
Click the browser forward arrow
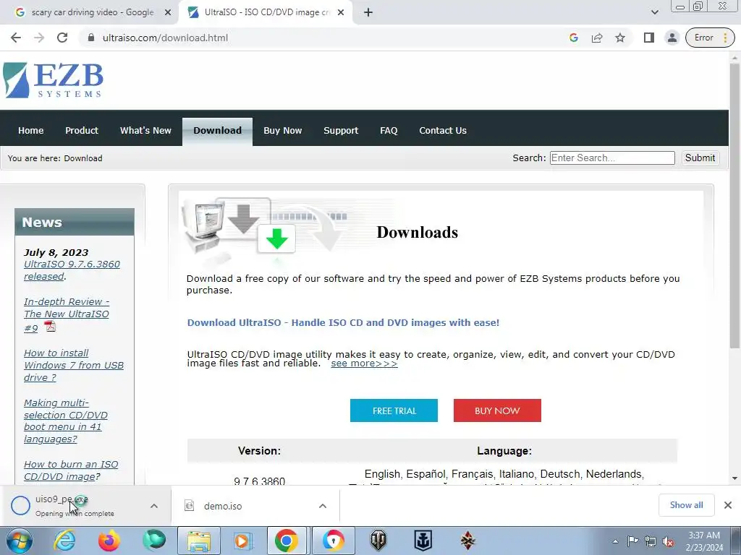coord(39,38)
